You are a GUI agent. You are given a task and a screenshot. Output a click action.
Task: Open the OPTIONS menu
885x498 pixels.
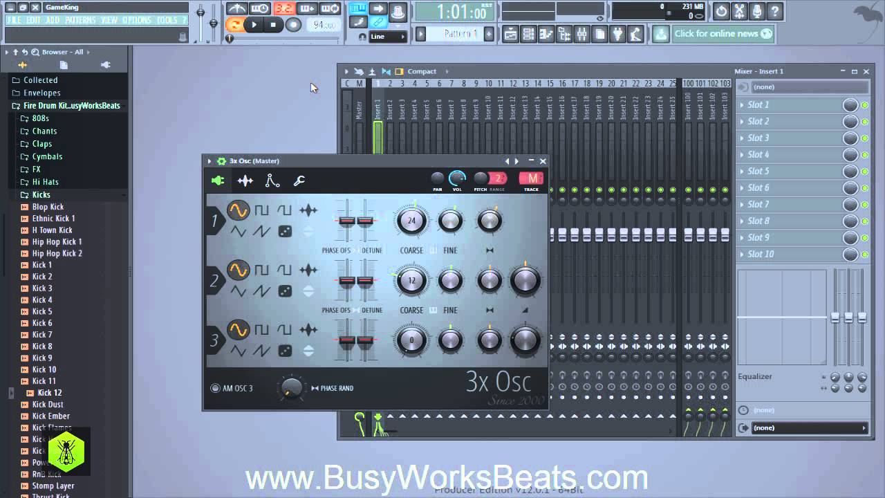[137, 20]
